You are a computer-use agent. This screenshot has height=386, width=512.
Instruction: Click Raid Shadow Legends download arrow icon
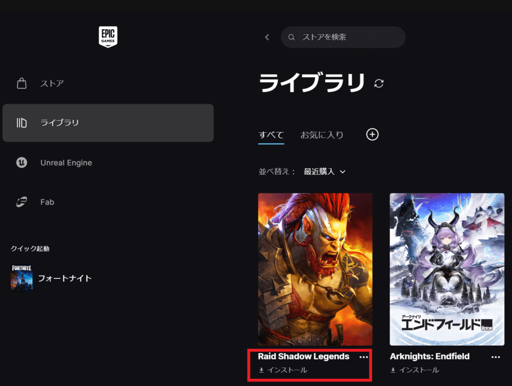pyautogui.click(x=261, y=370)
